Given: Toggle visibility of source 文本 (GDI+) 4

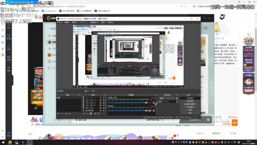Looking at the screenshot, I should click(x=101, y=100).
